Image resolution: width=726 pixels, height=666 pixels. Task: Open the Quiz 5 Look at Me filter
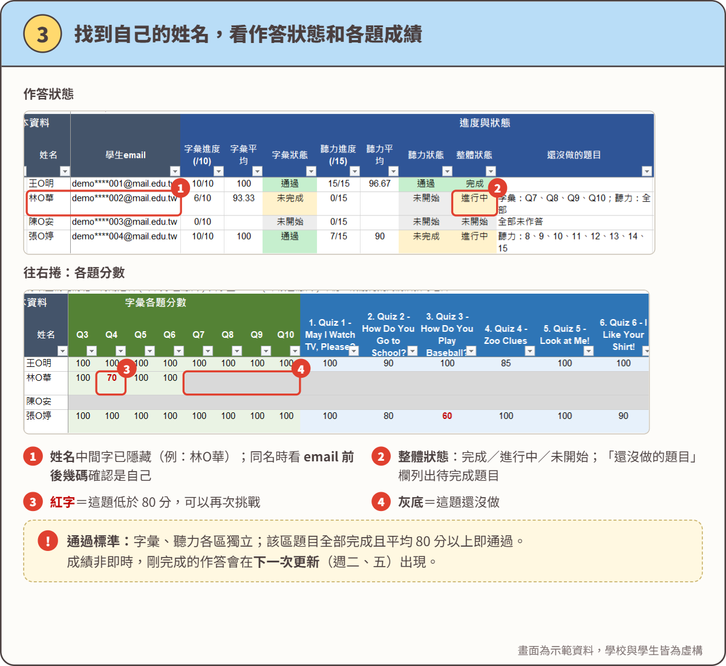click(x=589, y=351)
